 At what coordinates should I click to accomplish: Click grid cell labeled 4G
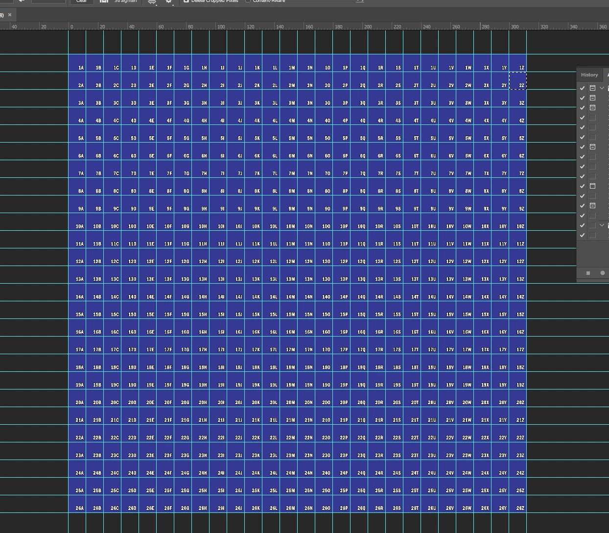point(183,116)
